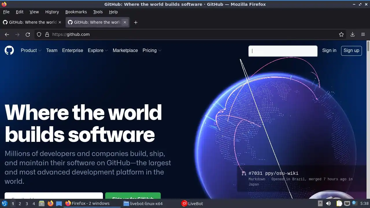
Task: Open Firefox - 2 windows taskbar entry
Action: [x=92, y=203]
